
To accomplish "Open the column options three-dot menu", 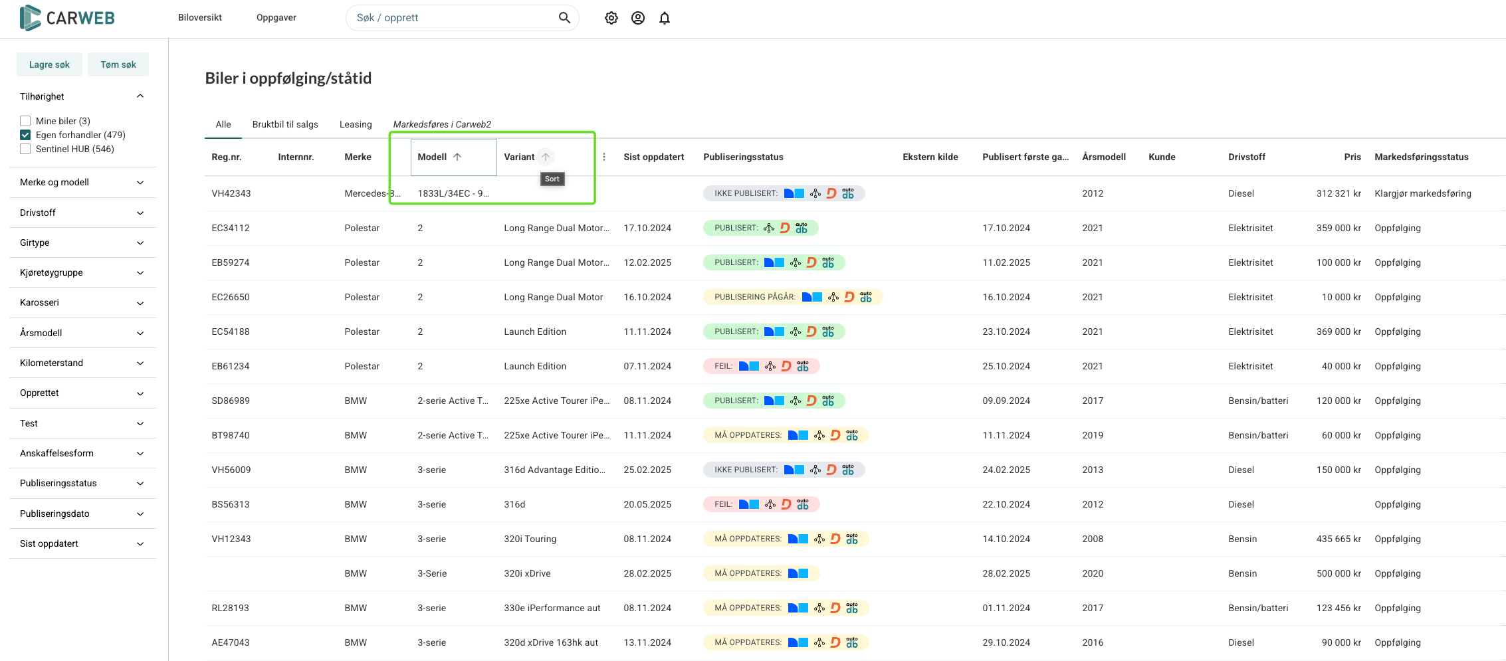I will (x=603, y=157).
